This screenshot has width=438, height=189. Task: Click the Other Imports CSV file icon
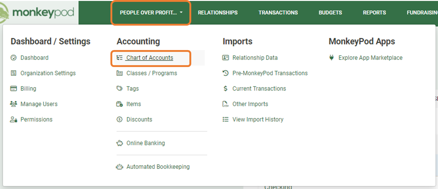point(225,104)
